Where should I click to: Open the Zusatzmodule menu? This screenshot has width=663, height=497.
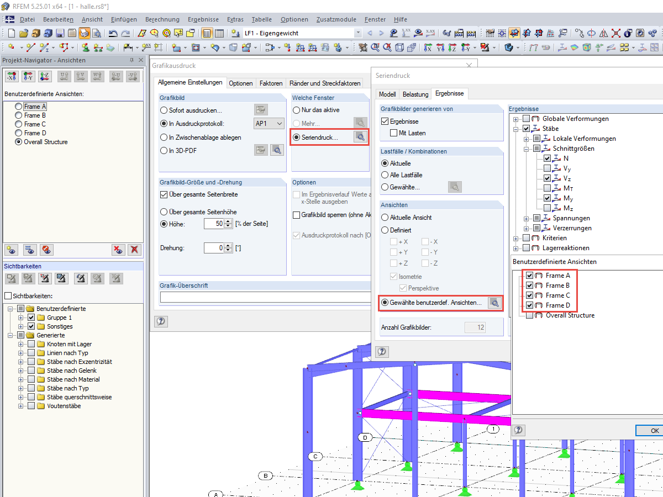point(337,19)
